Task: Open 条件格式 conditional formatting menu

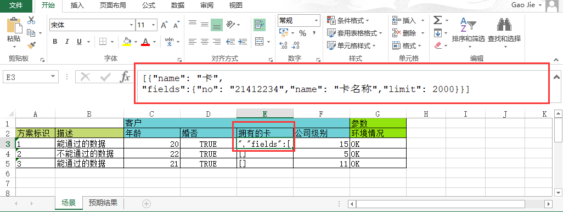Action: pos(348,21)
